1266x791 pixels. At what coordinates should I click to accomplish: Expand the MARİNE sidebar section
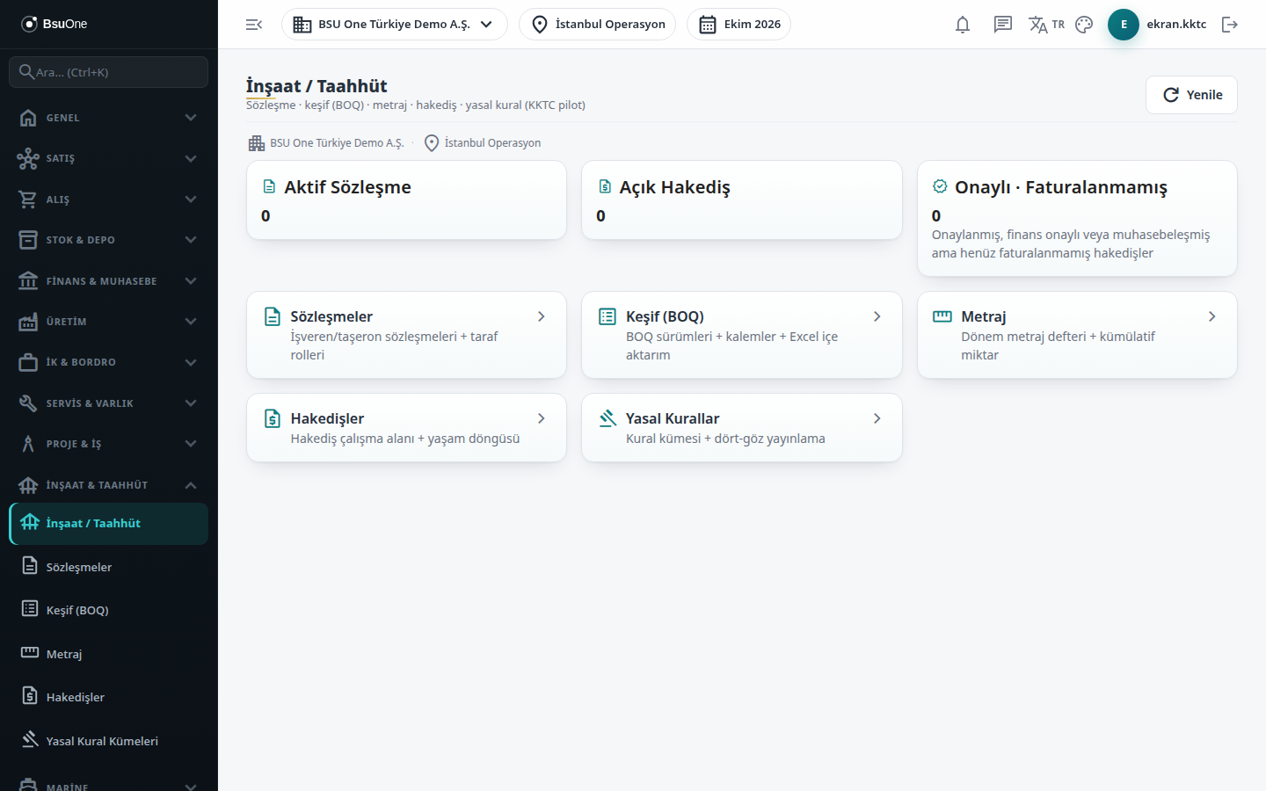coord(109,785)
